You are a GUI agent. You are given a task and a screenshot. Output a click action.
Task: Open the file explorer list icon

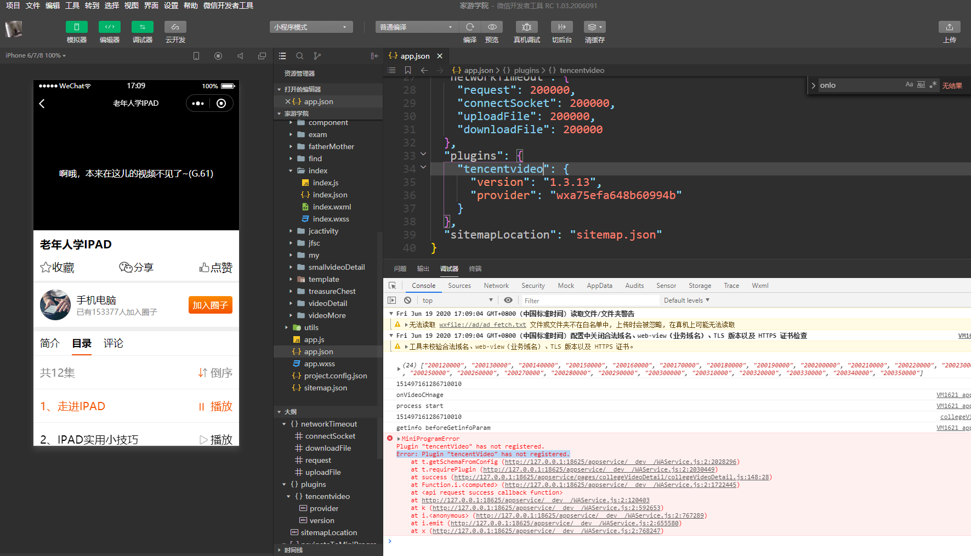pos(282,56)
